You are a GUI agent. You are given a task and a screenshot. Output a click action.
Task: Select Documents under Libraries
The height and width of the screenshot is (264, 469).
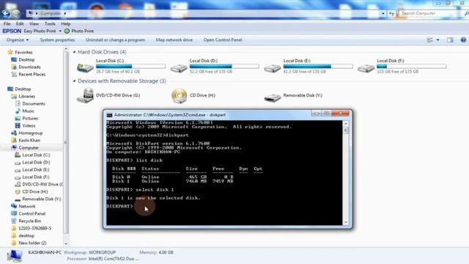(x=34, y=103)
